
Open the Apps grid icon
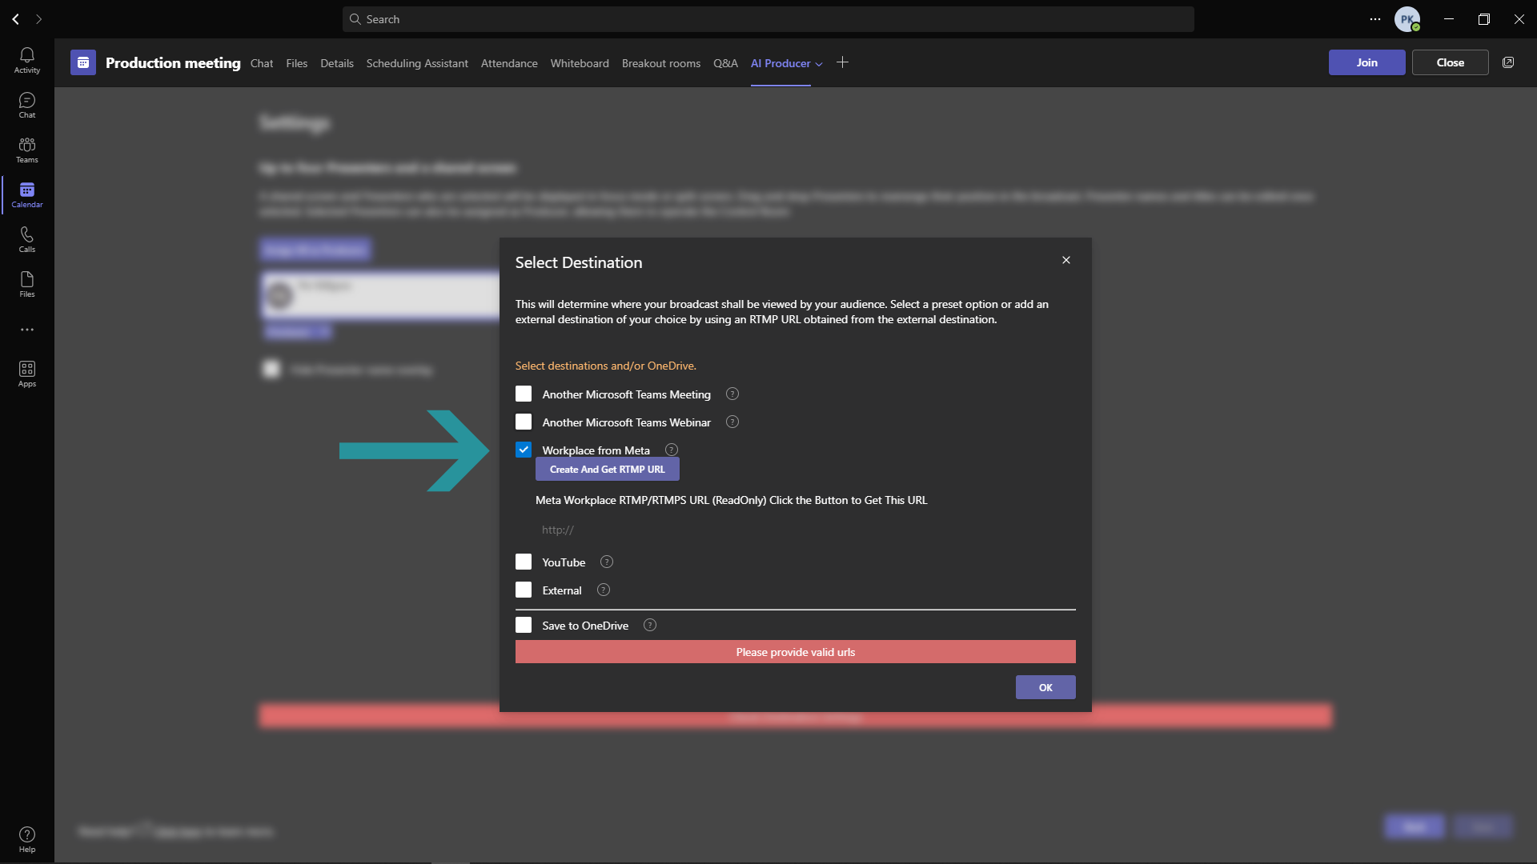click(x=27, y=374)
